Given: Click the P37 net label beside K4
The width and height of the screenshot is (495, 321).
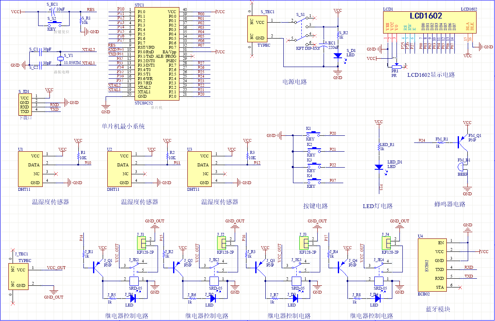Looking at the screenshot, I should click(x=333, y=180).
